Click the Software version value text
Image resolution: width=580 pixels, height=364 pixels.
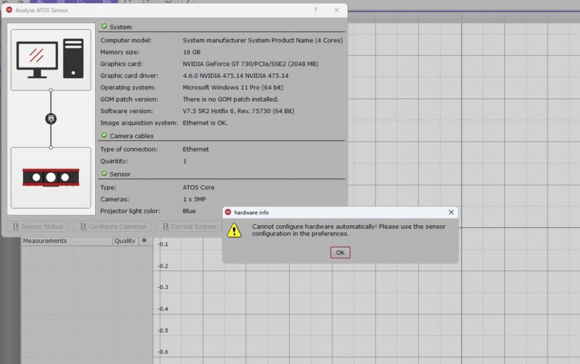(x=238, y=111)
